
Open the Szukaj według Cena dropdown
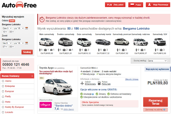(157, 61)
